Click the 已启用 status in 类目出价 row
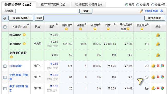Viewport: 167px width, 94px height. pyautogui.click(x=38, y=44)
